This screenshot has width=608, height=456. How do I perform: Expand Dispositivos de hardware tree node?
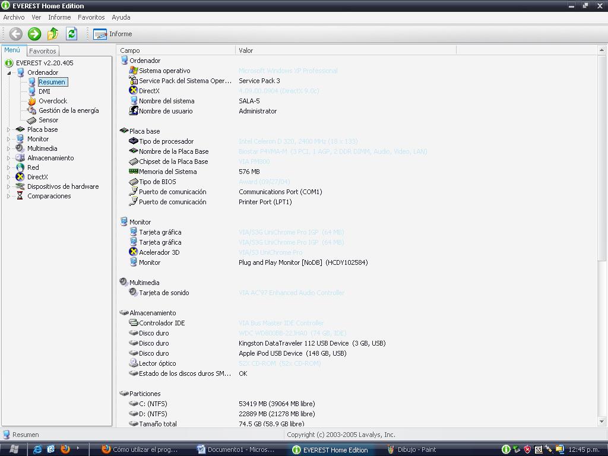click(8, 186)
